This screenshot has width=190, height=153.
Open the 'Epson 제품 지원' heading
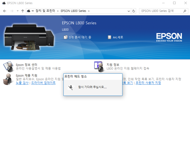click(x=26, y=75)
